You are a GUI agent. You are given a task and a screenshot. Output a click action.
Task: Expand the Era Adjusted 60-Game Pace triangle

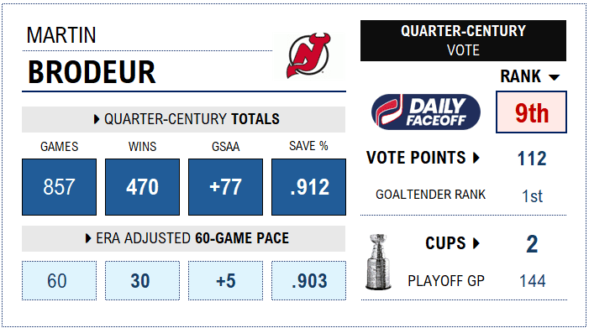point(88,238)
